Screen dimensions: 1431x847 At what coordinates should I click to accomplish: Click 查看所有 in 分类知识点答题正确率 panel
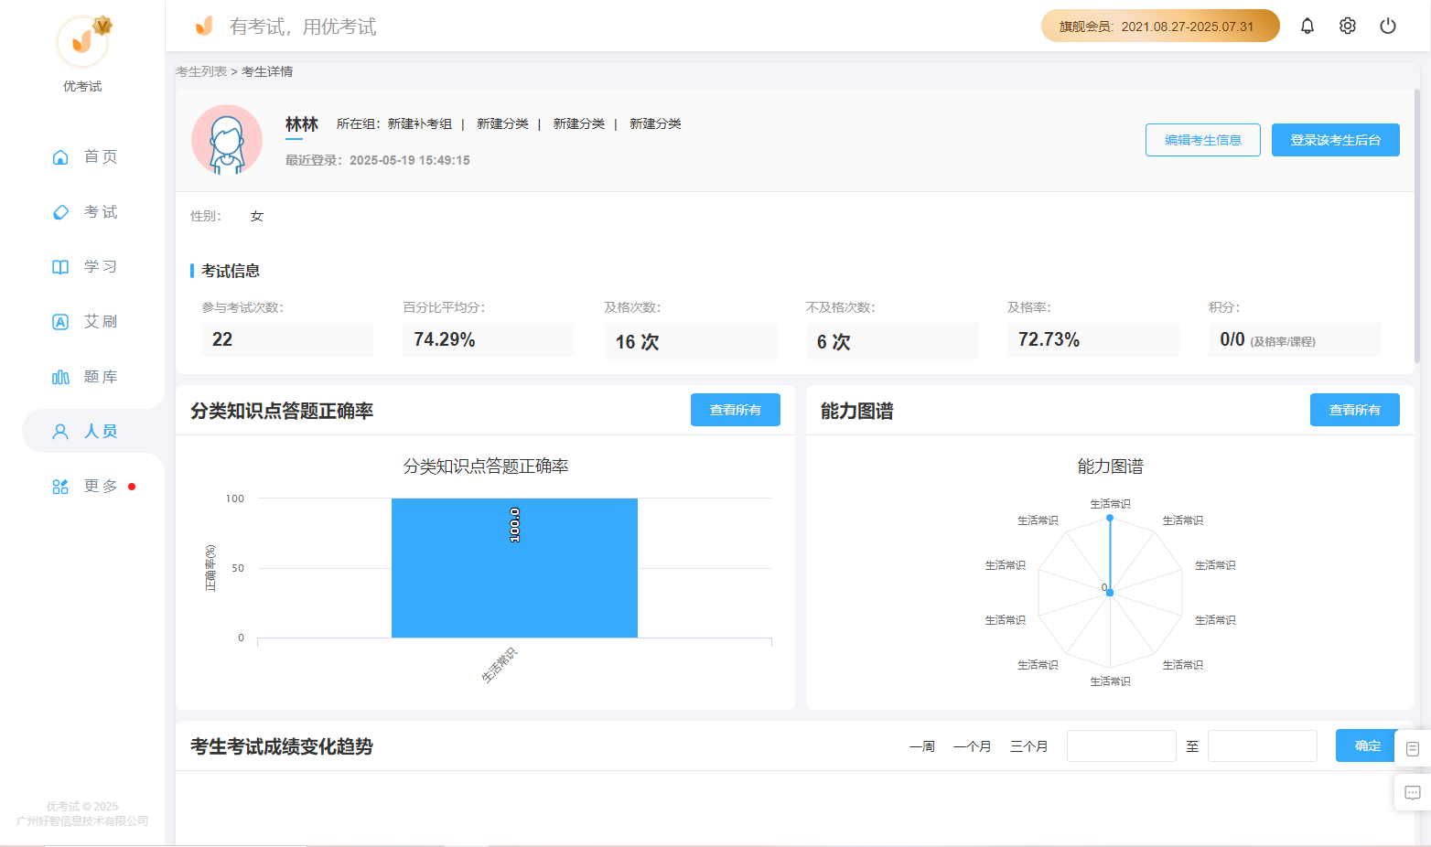click(736, 410)
